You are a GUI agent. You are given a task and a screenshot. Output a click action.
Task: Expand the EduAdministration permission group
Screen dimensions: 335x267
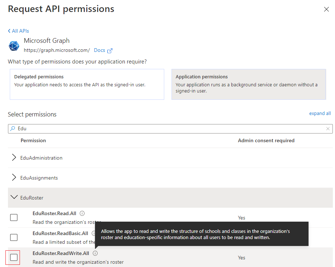[14, 158]
